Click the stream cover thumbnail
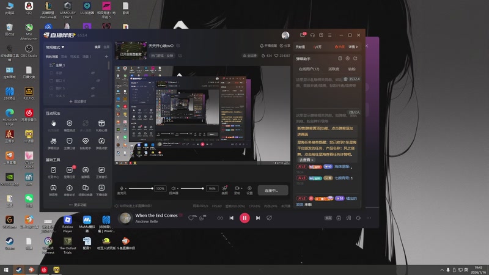489x275 pixels. click(131, 51)
